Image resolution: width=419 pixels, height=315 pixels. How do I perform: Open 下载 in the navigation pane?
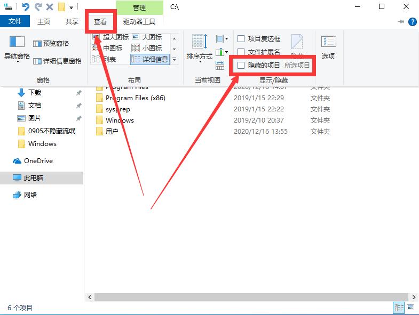[x=29, y=93]
